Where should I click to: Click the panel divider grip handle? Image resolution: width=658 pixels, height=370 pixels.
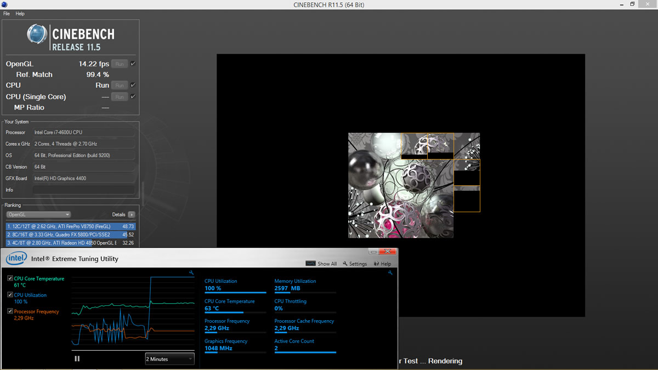[x=143, y=195]
